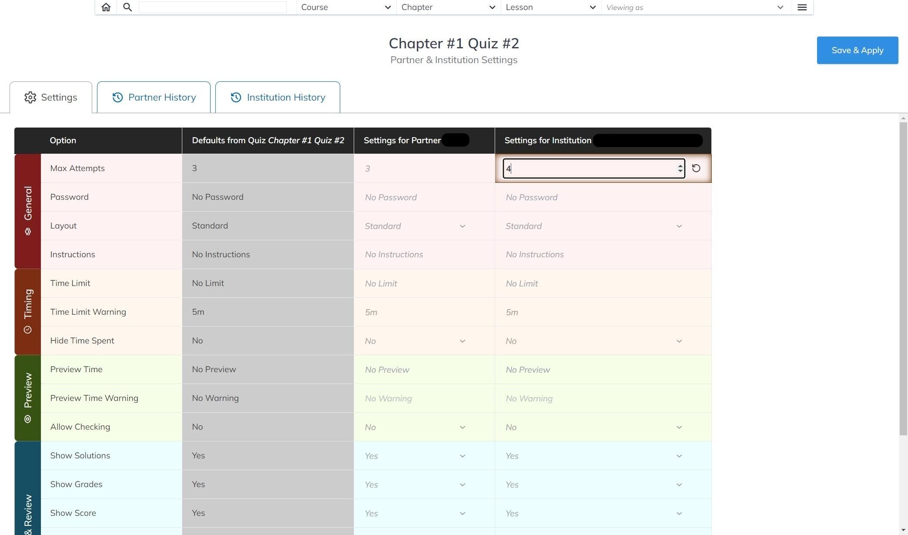Click the Preview section eye icon
The height and width of the screenshot is (535, 908).
(28, 419)
